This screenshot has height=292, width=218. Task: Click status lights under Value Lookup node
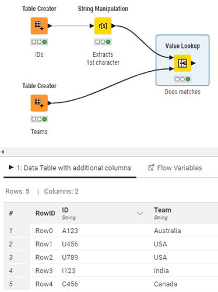(x=182, y=79)
